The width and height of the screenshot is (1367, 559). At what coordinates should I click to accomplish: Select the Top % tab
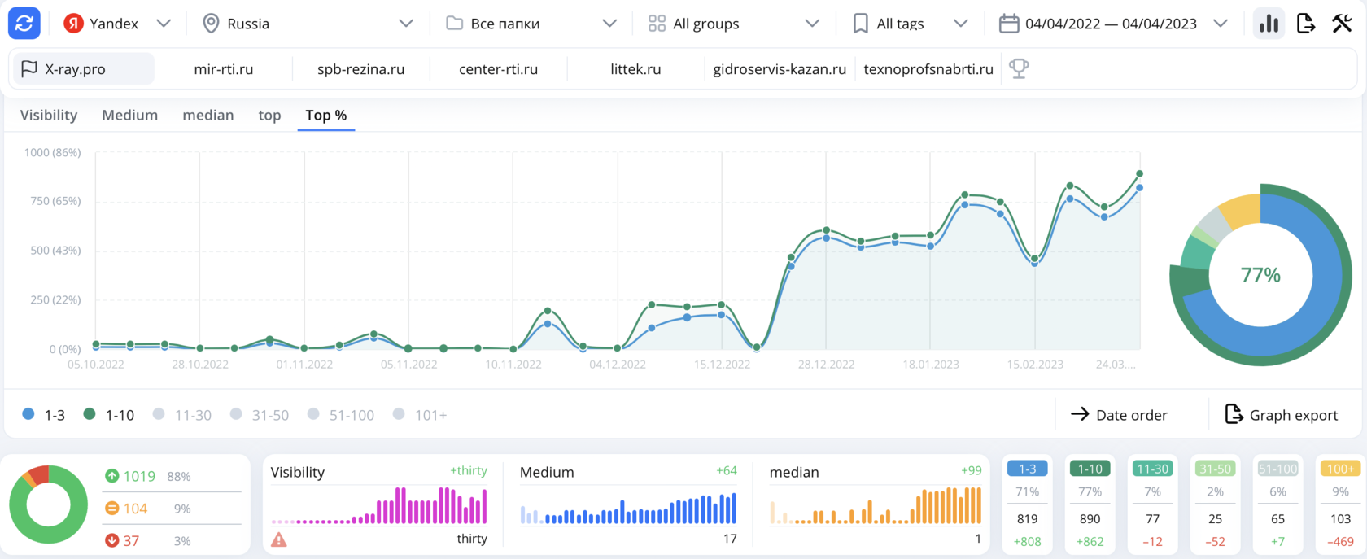(326, 115)
